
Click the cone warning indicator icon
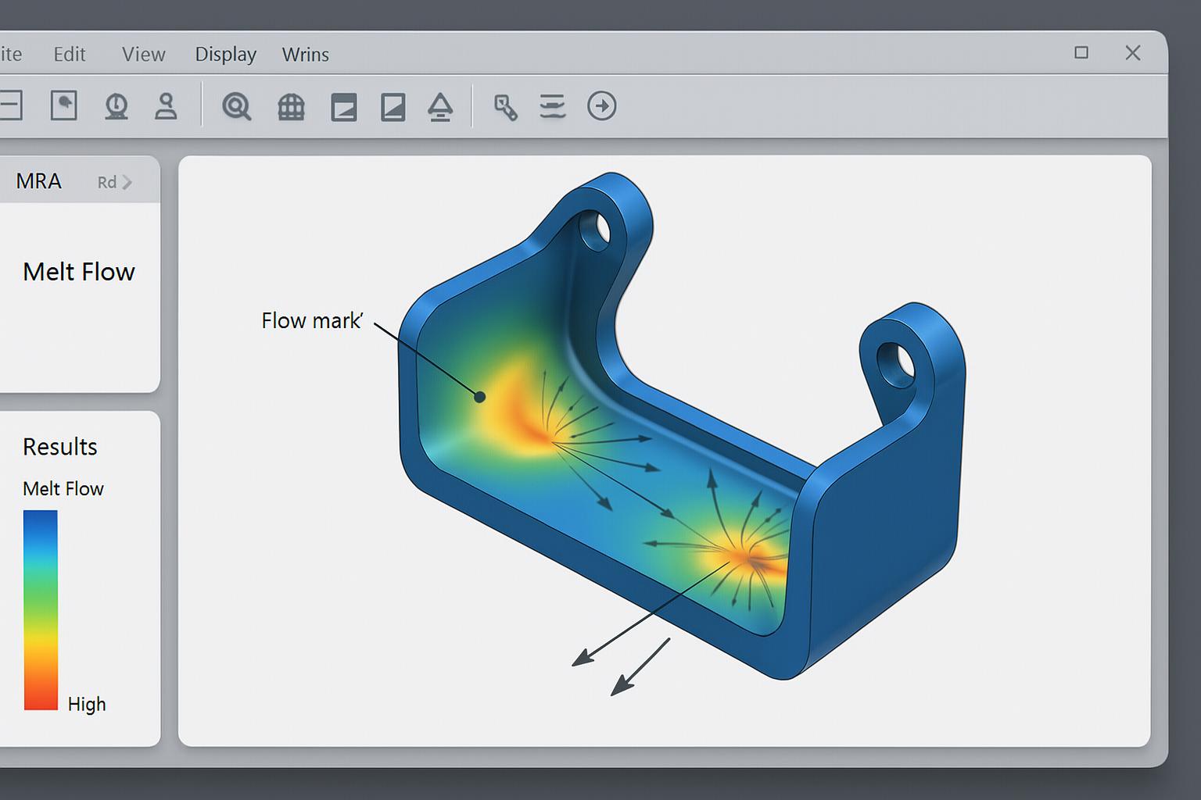pyautogui.click(x=440, y=107)
